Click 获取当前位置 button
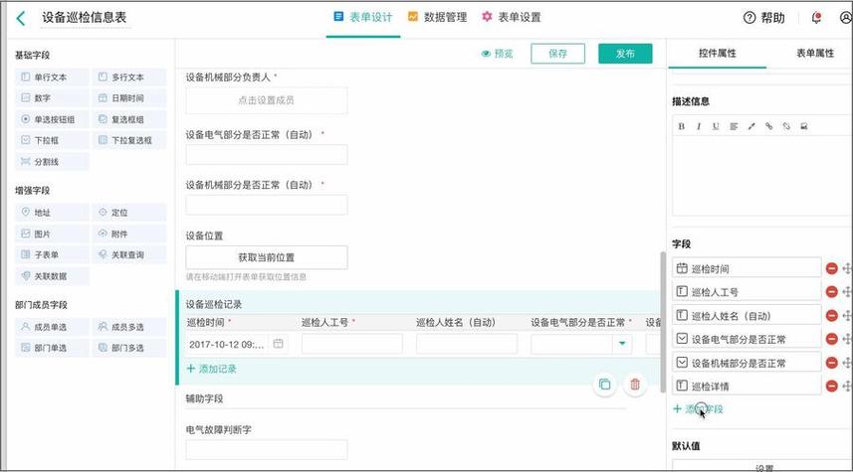The width and height of the screenshot is (853, 472). coord(266,257)
